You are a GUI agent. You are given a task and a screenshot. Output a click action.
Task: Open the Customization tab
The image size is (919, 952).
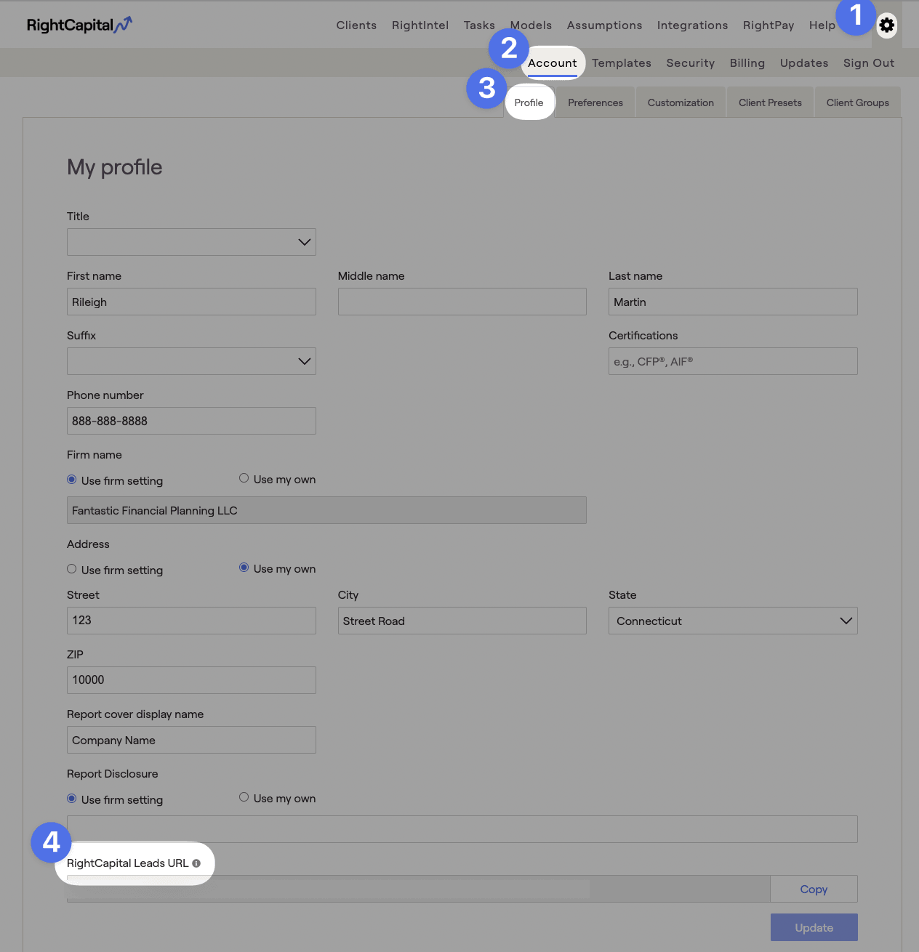[681, 102]
